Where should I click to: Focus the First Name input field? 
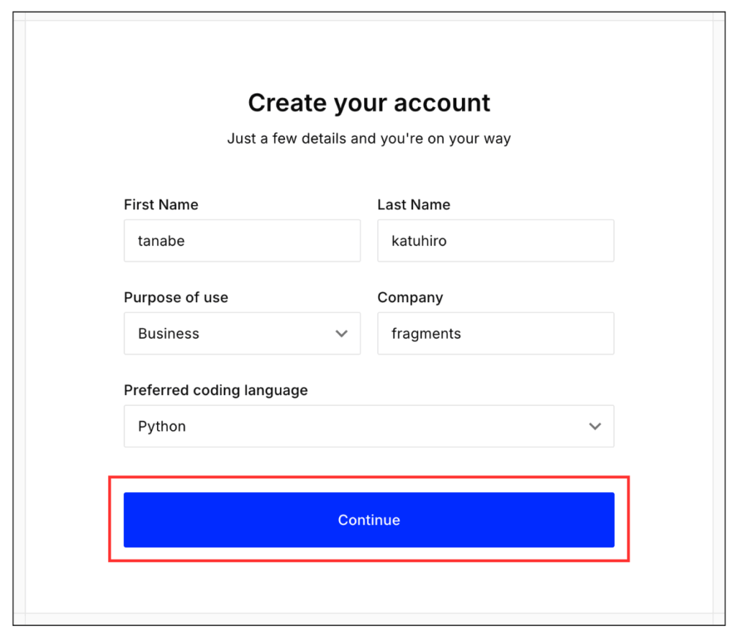pos(242,241)
